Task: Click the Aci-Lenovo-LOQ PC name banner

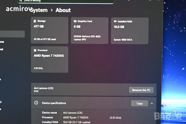Action: 78,89
